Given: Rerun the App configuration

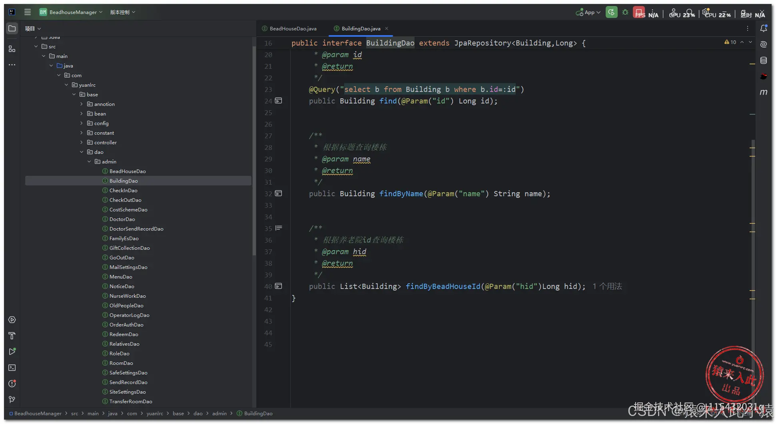Looking at the screenshot, I should (x=611, y=12).
